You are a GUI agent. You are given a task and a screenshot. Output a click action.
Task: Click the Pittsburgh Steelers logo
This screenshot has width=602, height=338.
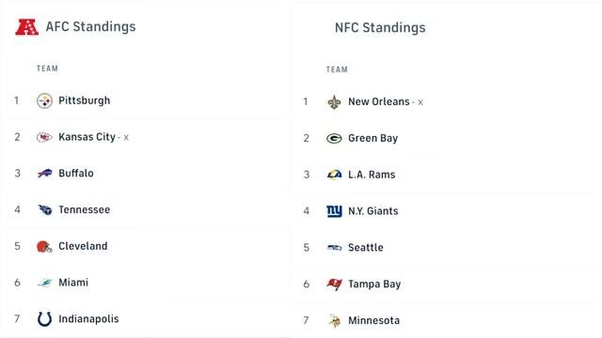click(x=44, y=100)
